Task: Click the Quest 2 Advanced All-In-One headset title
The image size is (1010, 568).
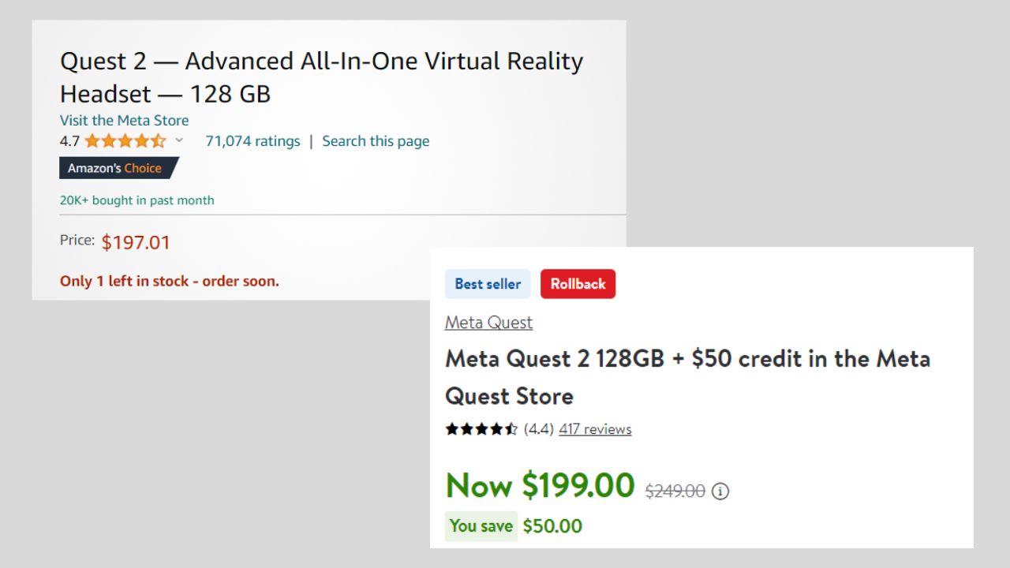Action: [321, 77]
